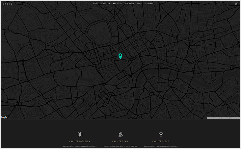Viewport: 241px width, 149px height.
Task: Open the Our News menu item
Action: pos(129,4)
